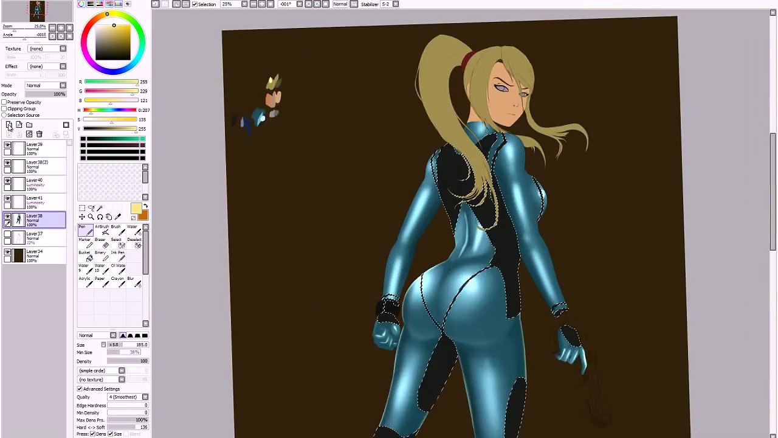Open the (no texture) brush texture dropdown
This screenshot has height=438, width=778.
[x=101, y=380]
